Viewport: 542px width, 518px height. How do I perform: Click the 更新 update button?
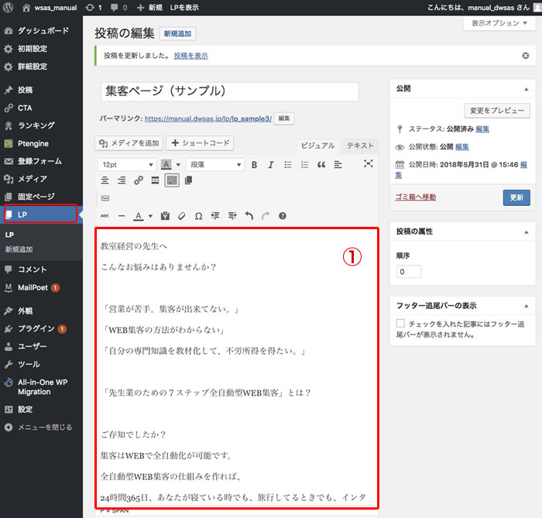[516, 197]
